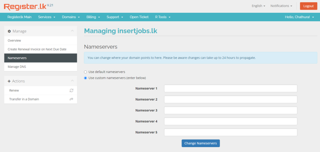
Task: Focus the Nameserver 4 input field
Action: (x=231, y=121)
